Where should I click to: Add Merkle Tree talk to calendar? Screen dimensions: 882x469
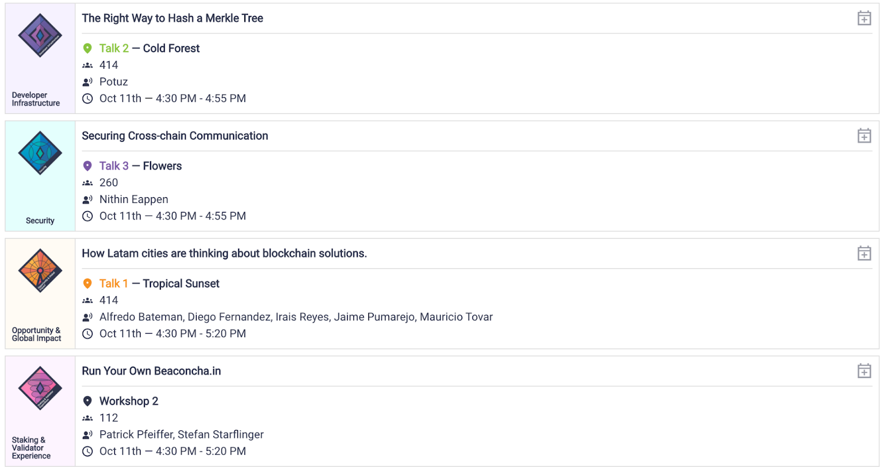[x=864, y=18]
